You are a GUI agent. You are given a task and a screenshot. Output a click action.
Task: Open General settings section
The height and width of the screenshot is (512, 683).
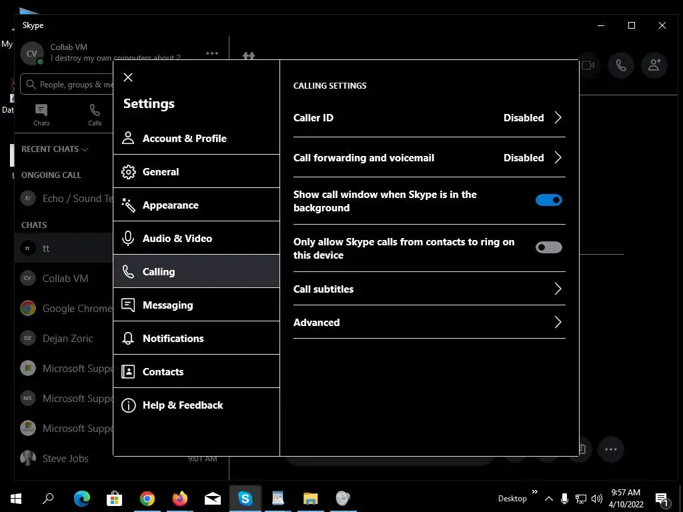click(x=196, y=171)
